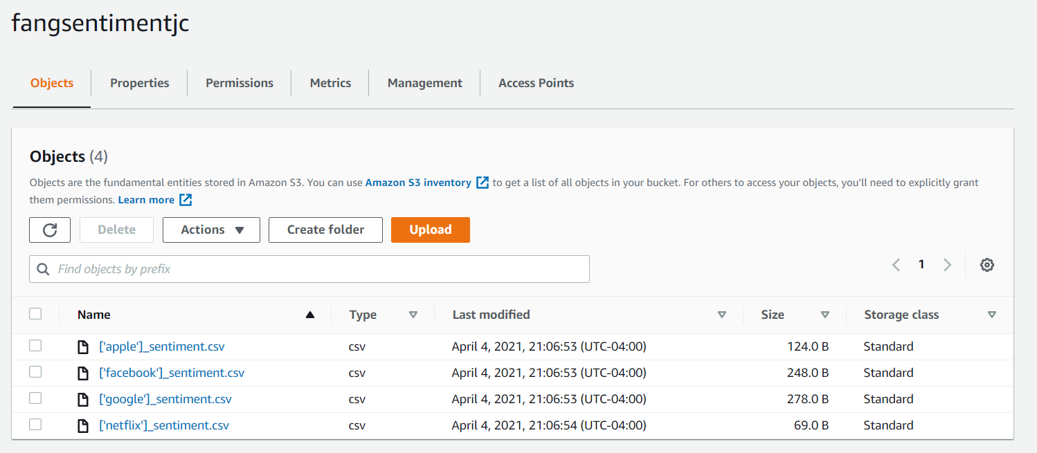1037x453 pixels.
Task: Click the Name column header
Action: click(x=94, y=315)
